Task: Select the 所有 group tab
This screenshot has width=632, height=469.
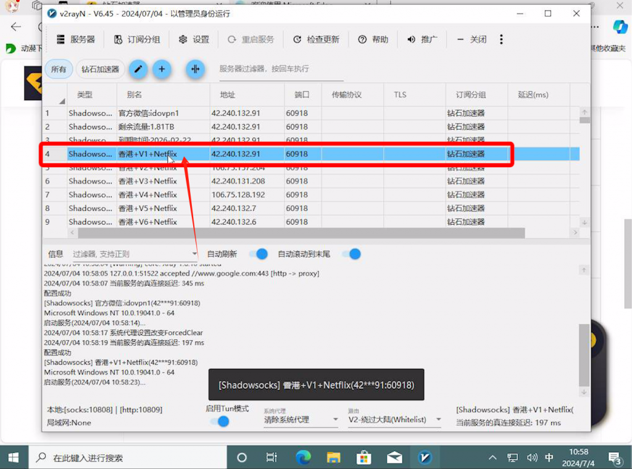Action: [59, 69]
